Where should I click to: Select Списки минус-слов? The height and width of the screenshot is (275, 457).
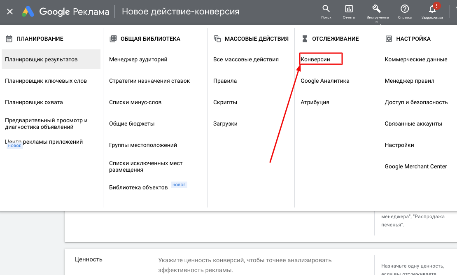coord(135,102)
